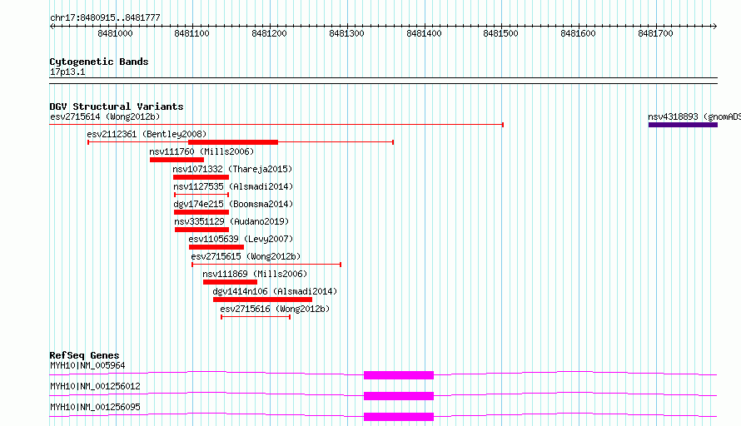Open variant esv2715614 (Wong2012b) label
Viewport: 741px width, 426px height.
coord(105,116)
